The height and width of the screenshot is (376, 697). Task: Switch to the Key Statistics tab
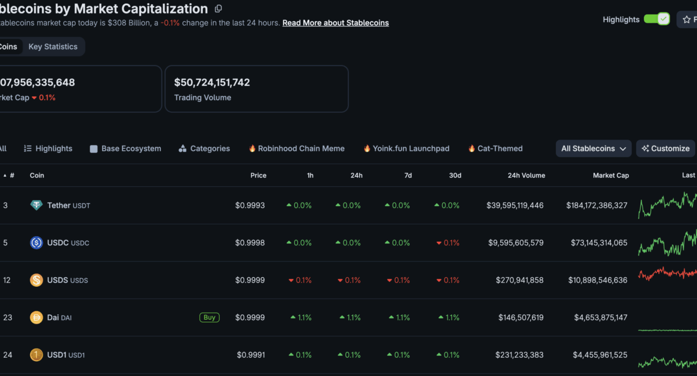tap(53, 47)
